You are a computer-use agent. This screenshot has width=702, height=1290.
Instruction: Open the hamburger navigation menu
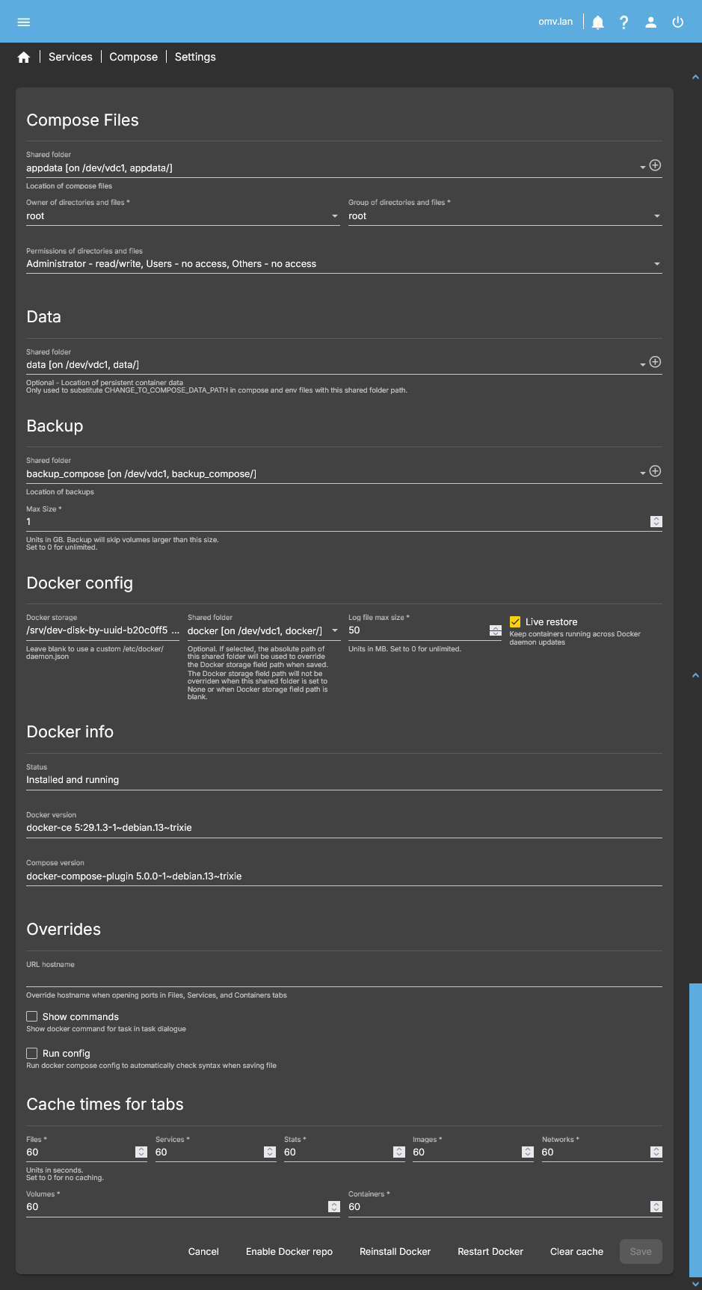click(x=24, y=22)
